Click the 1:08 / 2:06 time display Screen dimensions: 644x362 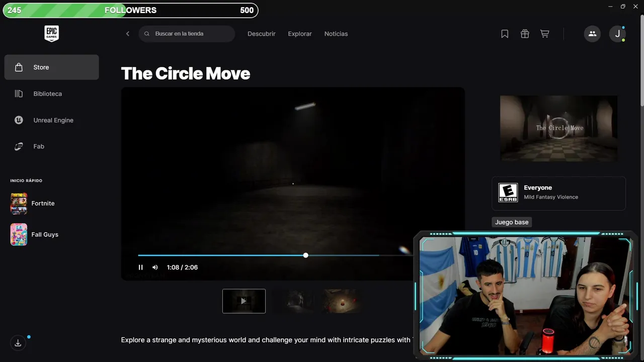pos(182,267)
